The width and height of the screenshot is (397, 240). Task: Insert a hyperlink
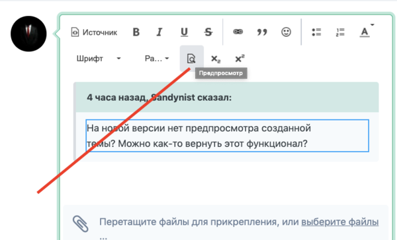tap(238, 32)
